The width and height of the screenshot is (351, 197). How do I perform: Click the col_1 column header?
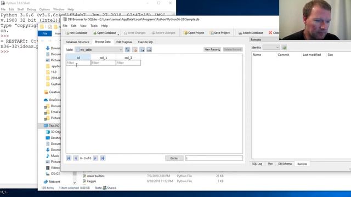pyautogui.click(x=104, y=57)
